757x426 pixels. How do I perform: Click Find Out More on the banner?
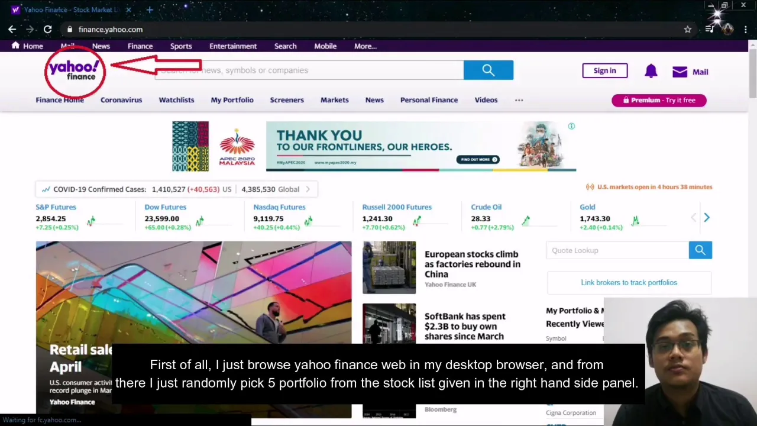point(478,159)
